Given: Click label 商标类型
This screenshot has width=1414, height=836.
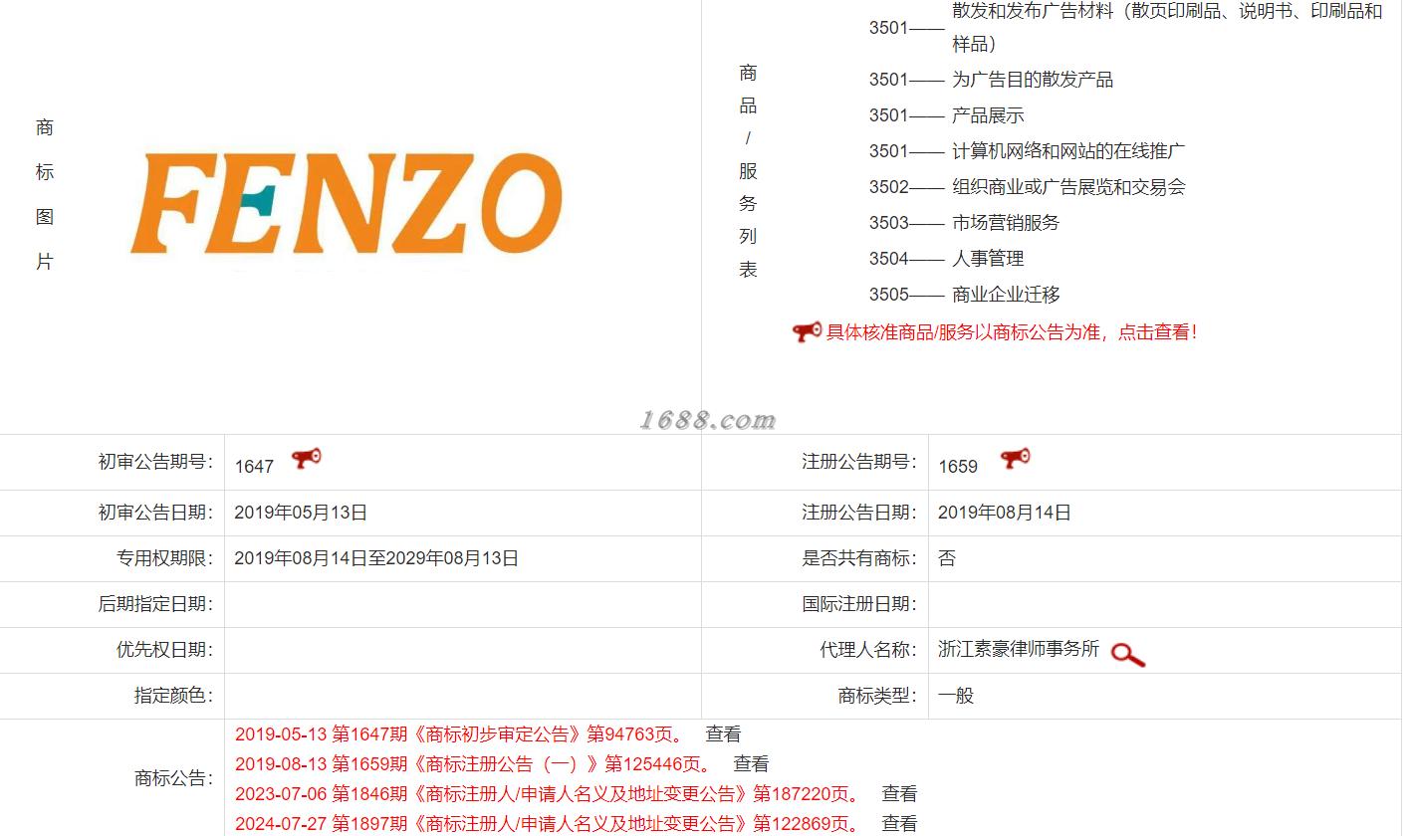Looking at the screenshot, I should [877, 696].
